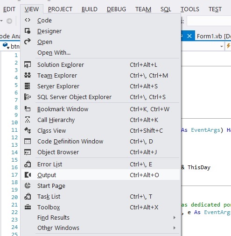Click the SQL Server Object Explorer icon

(28, 97)
